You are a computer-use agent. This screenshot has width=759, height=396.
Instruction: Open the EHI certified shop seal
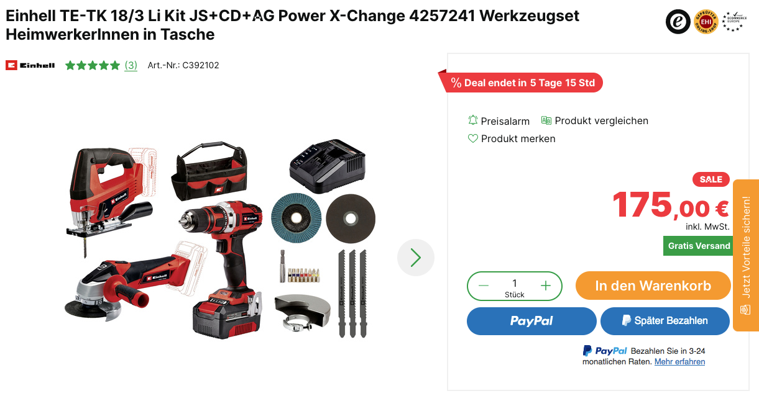click(x=706, y=22)
